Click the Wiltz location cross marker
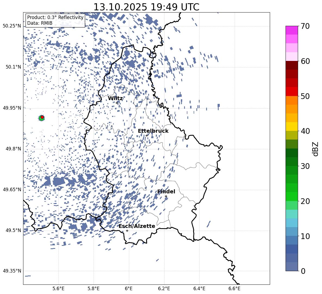 pos(117,103)
